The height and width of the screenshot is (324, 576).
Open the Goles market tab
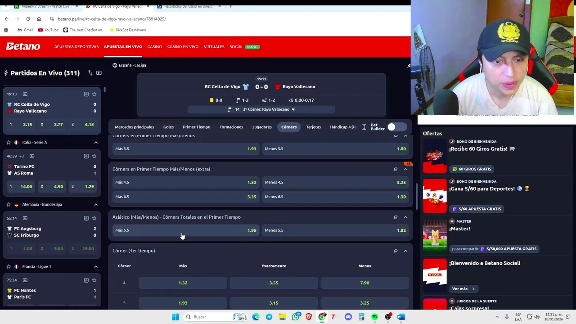click(168, 127)
